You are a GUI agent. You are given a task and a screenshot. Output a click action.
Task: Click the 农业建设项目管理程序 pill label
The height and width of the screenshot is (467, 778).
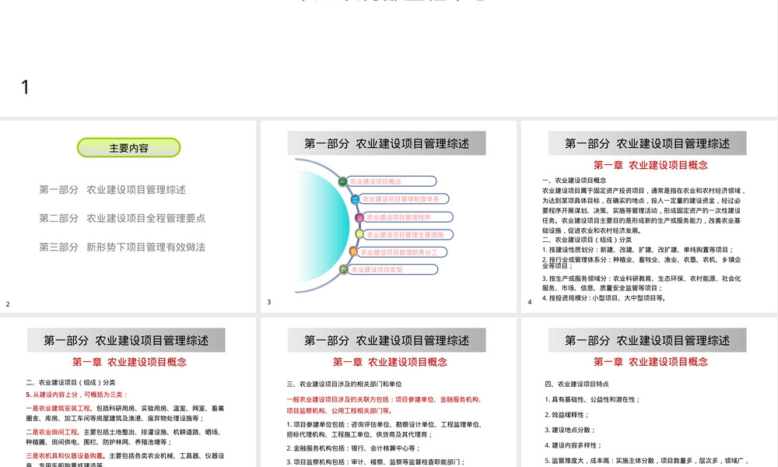point(408,217)
